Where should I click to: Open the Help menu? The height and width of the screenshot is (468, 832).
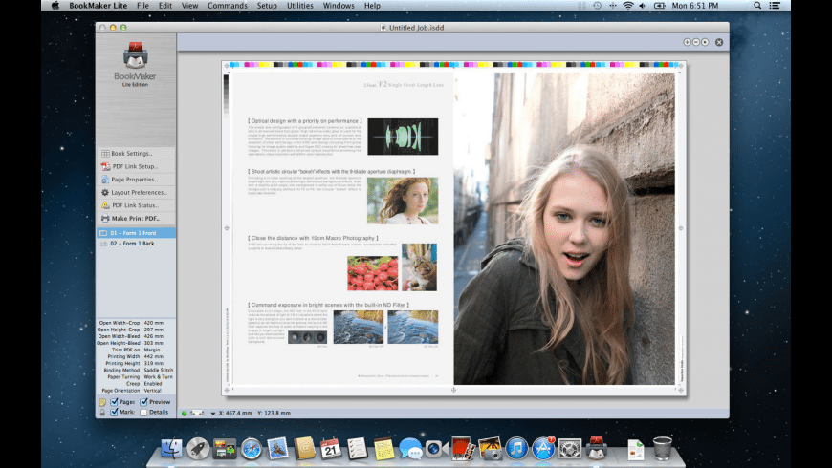372,6
